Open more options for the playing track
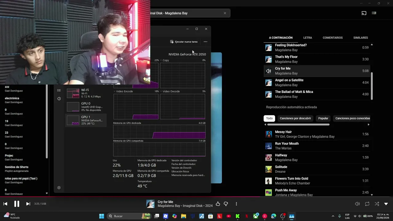 [x=236, y=204]
